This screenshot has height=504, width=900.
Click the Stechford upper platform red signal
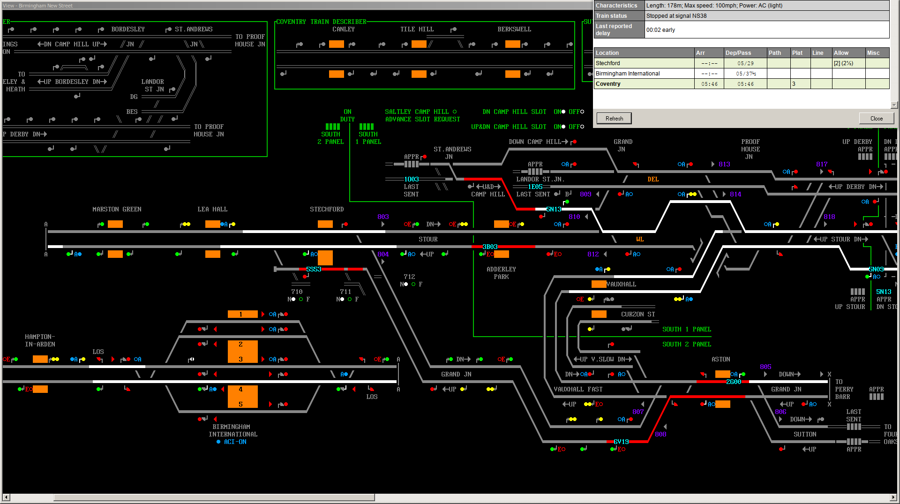click(x=345, y=224)
